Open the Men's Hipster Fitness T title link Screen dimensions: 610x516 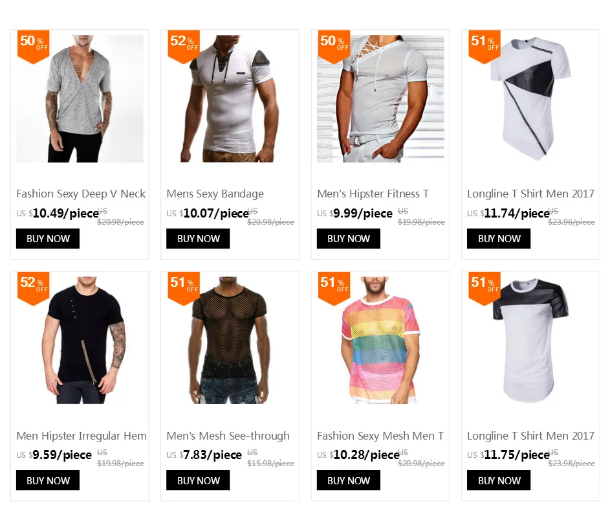[x=373, y=194]
